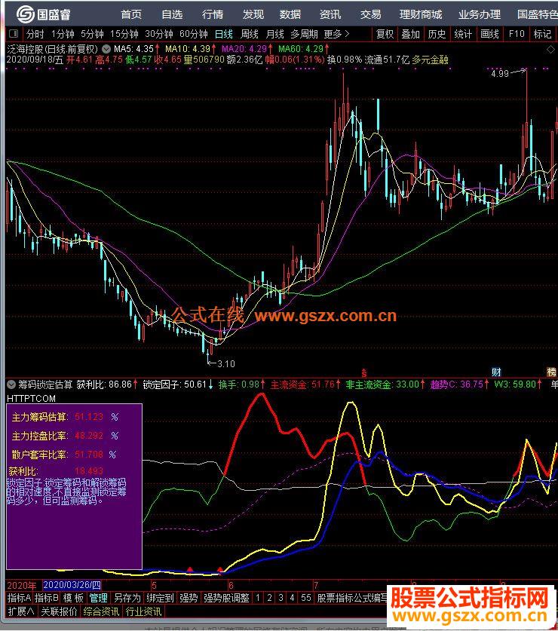Click the 模板 template button
The width and height of the screenshot is (558, 631).
click(73, 598)
